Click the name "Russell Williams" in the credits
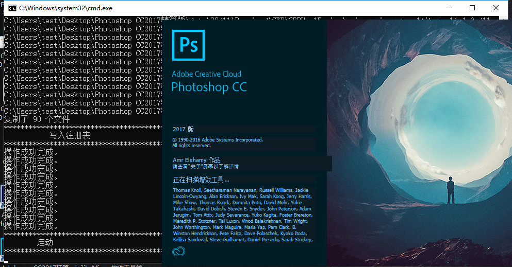The image size is (512, 267). point(276,190)
